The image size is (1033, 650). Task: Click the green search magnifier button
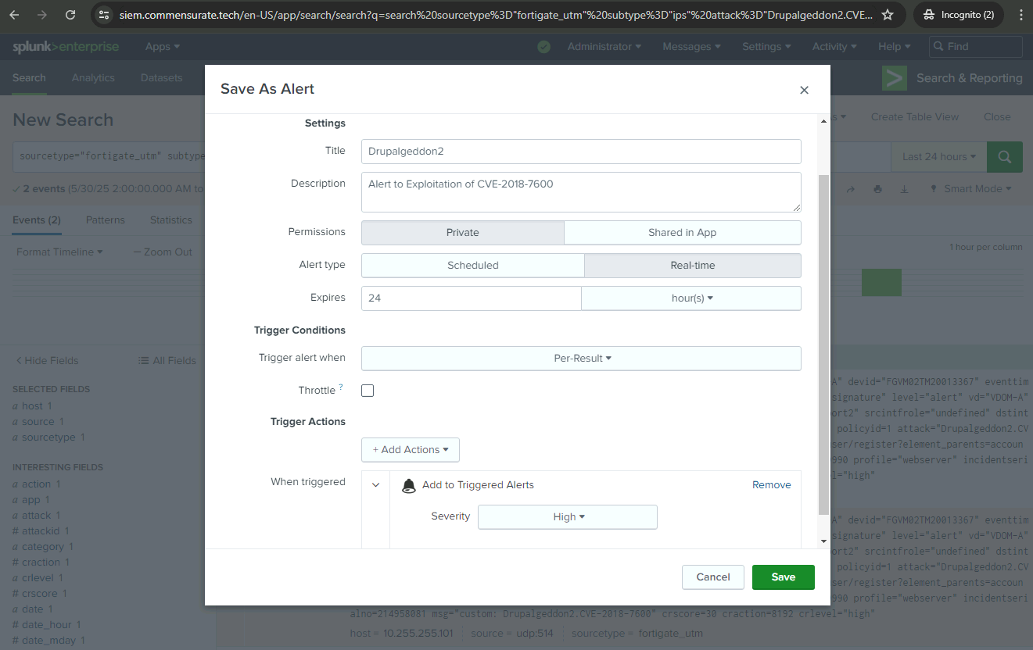1004,156
